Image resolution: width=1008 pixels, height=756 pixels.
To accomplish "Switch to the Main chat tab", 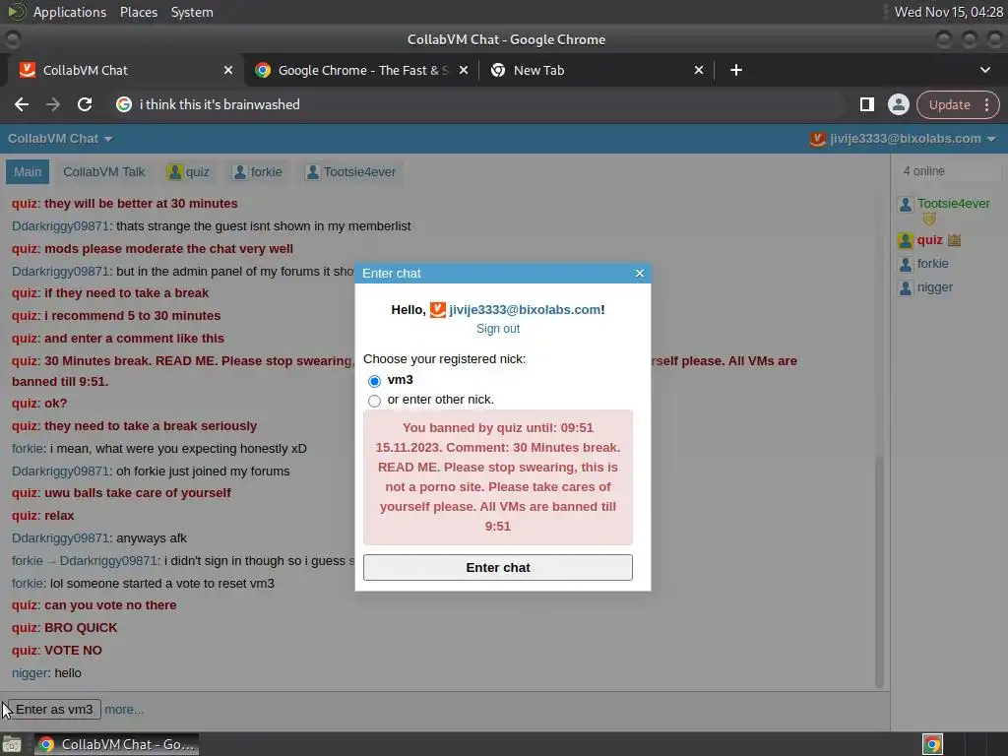I will click(28, 171).
